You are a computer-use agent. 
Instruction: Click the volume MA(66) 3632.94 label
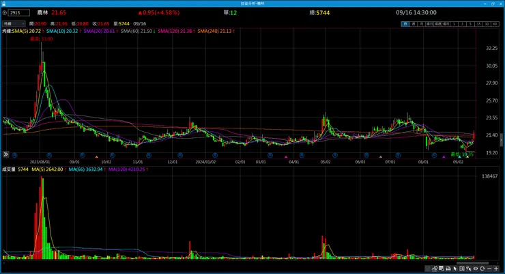click(86, 169)
